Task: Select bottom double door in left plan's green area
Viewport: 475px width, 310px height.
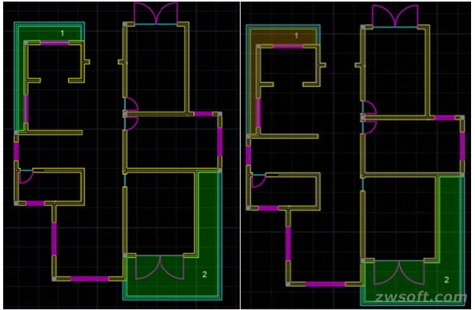Action: [x=160, y=267]
